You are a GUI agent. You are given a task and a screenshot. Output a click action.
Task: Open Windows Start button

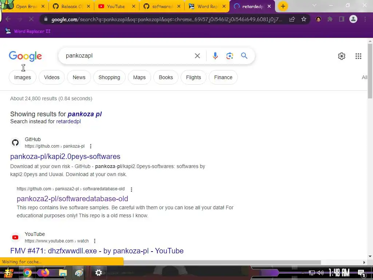9,273
